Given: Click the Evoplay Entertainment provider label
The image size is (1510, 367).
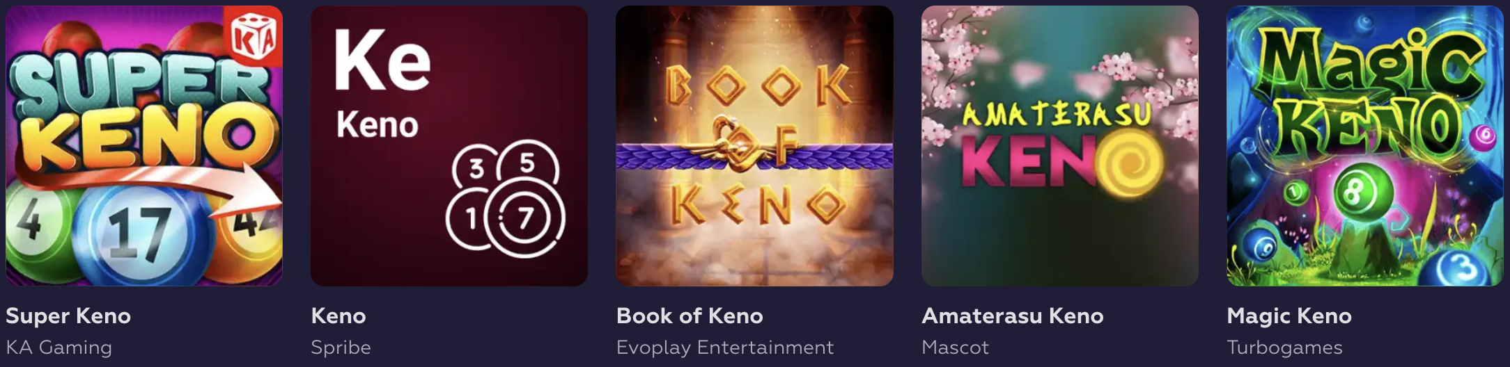Looking at the screenshot, I should [x=725, y=348].
